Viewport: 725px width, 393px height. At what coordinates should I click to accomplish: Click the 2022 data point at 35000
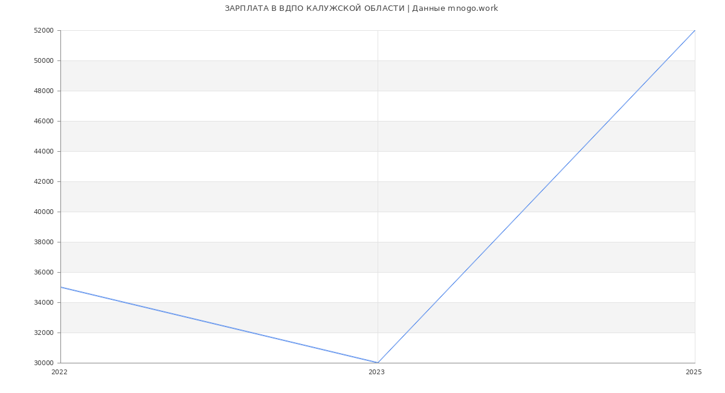61,287
